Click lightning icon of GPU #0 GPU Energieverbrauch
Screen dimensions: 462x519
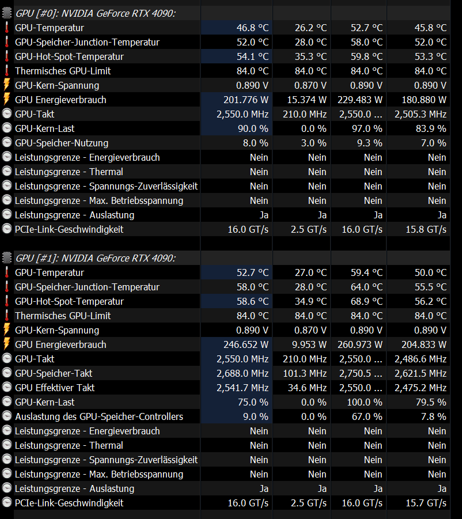pos(6,100)
